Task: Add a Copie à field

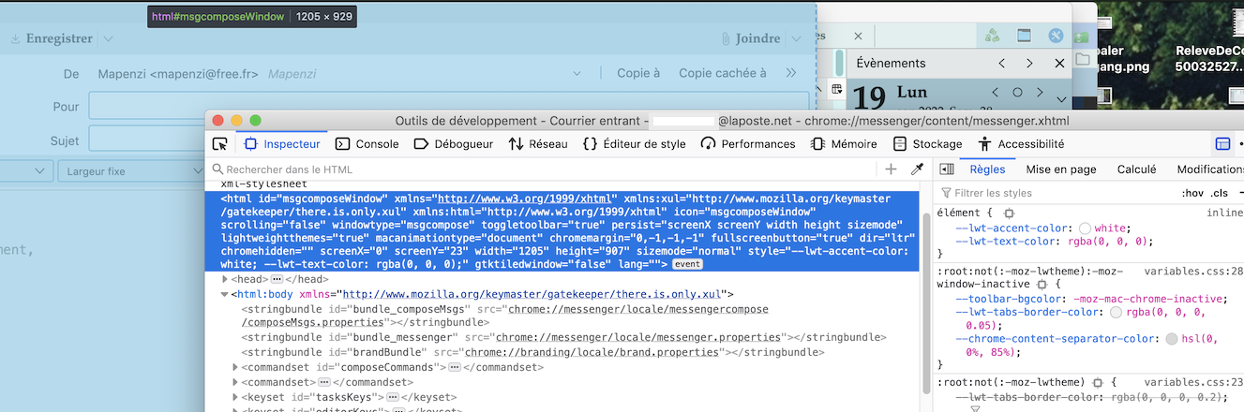Action: (x=638, y=73)
